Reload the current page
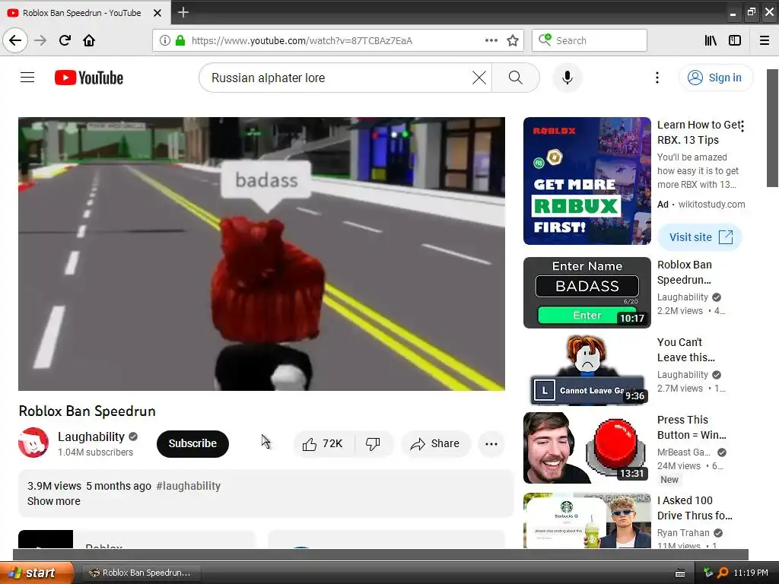The image size is (779, 584). [x=65, y=40]
